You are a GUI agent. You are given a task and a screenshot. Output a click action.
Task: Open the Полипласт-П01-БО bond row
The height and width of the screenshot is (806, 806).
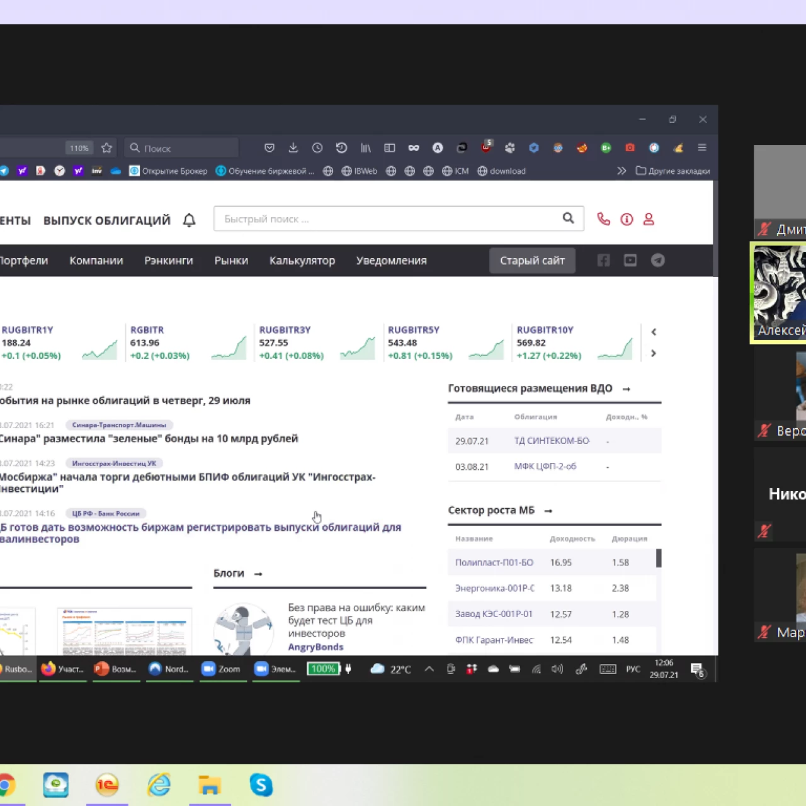[552, 562]
